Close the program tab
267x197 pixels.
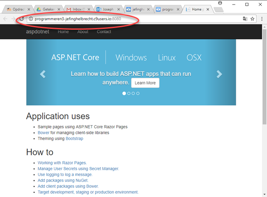tap(178, 9)
